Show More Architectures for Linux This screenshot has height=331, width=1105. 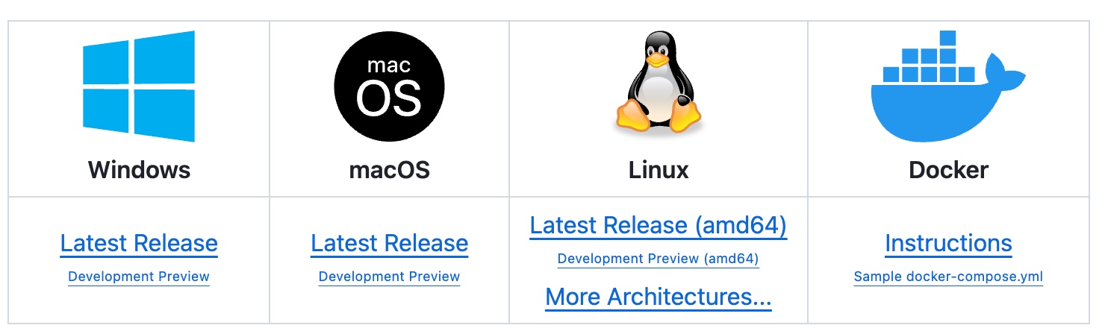[x=658, y=297]
